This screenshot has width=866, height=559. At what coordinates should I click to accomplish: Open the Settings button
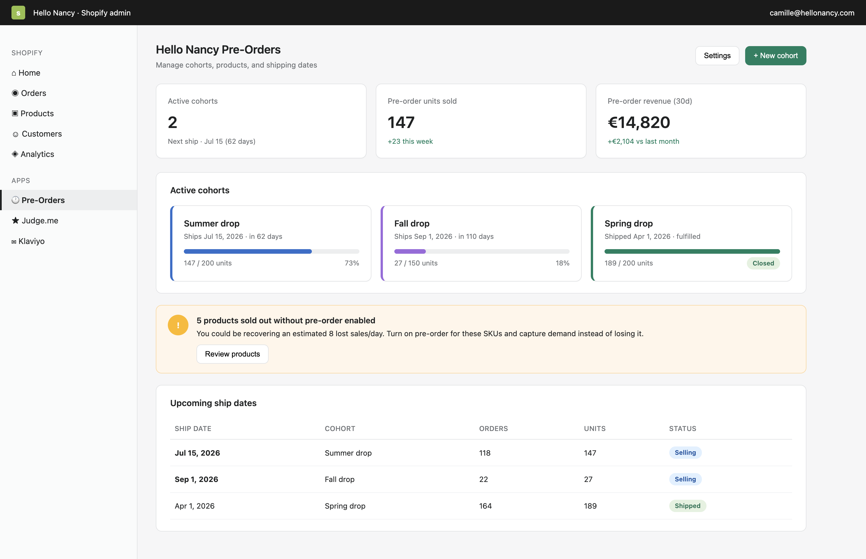tap(717, 56)
